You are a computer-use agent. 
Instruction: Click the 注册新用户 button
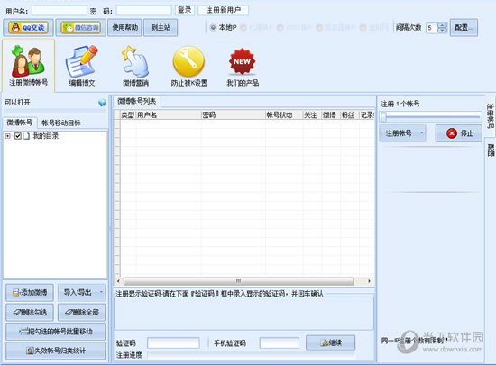(x=223, y=10)
